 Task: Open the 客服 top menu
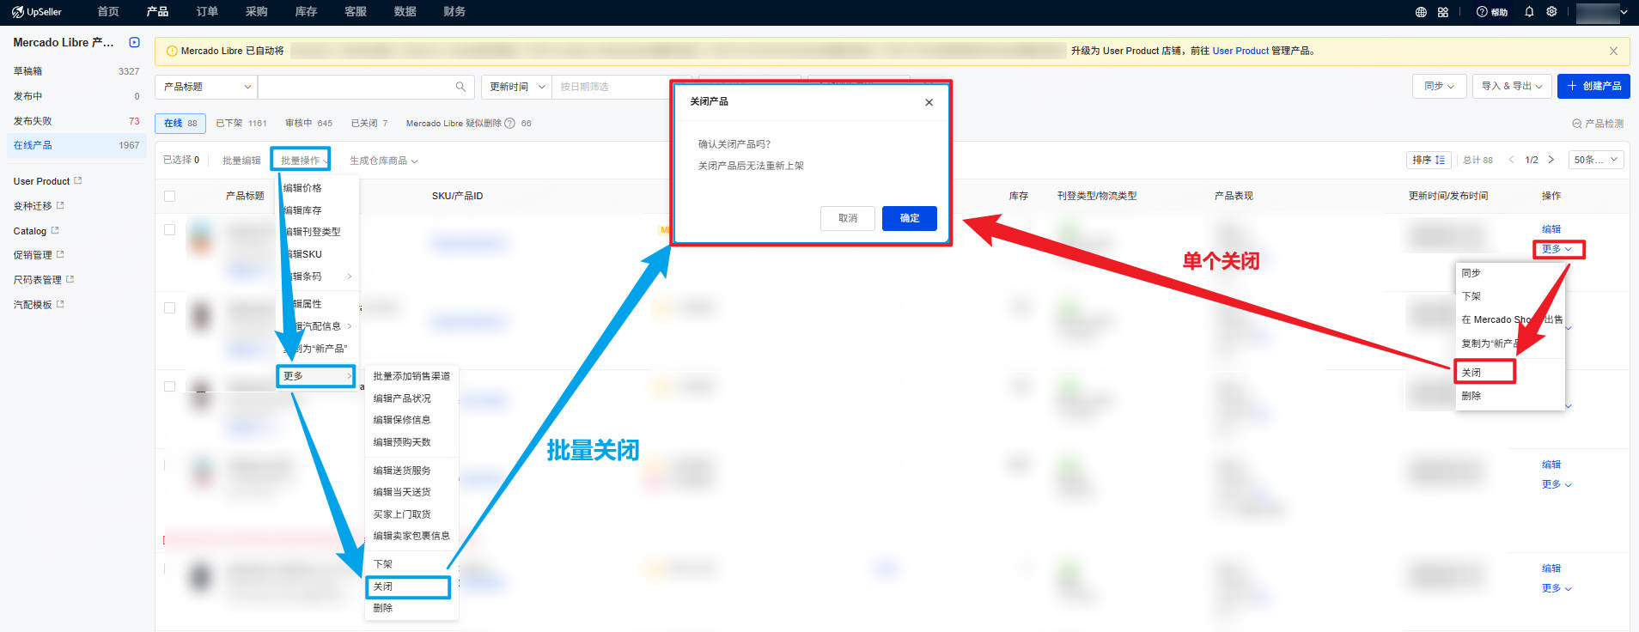[356, 12]
